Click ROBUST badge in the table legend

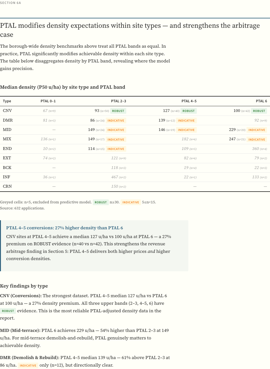[101, 202]
